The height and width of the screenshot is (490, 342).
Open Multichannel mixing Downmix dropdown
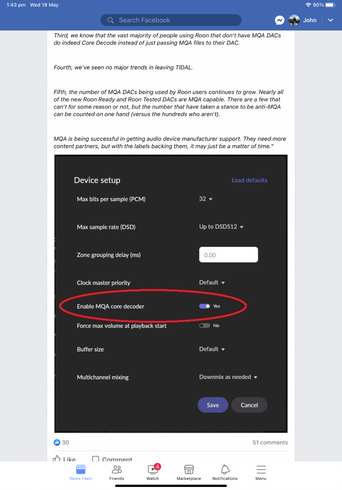[228, 377]
